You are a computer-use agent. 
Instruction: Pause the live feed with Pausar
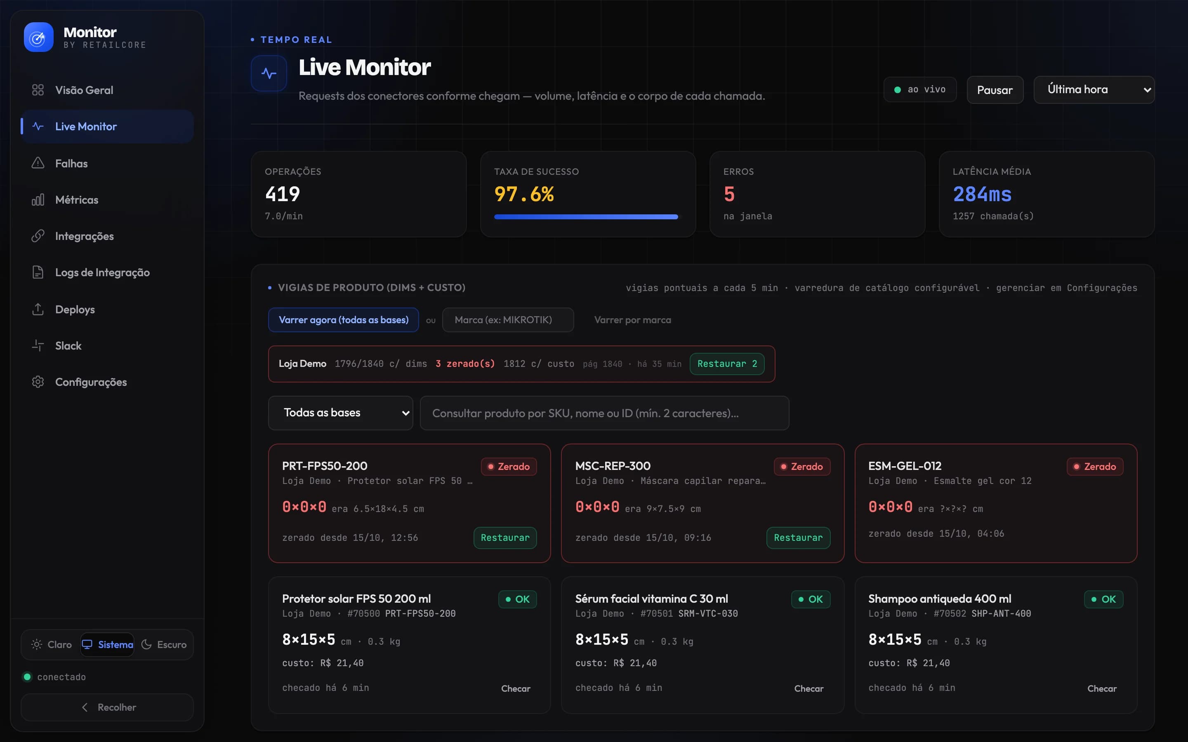995,90
